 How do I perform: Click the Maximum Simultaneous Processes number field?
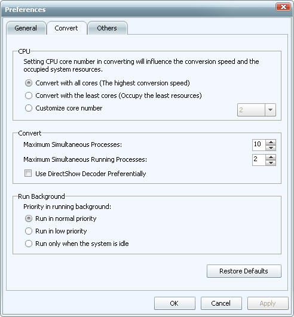[x=259, y=145]
